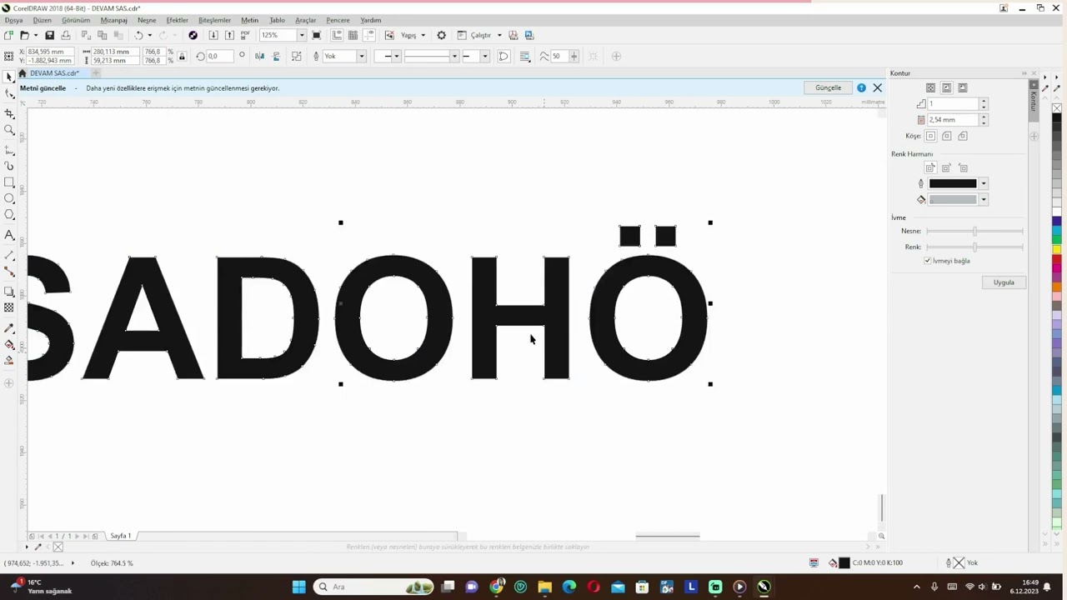Click the Export icon in toolbar

pos(229,35)
